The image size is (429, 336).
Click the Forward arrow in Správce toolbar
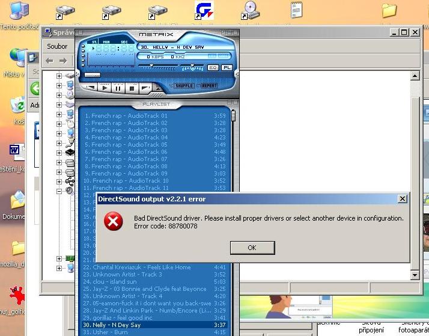[63, 61]
